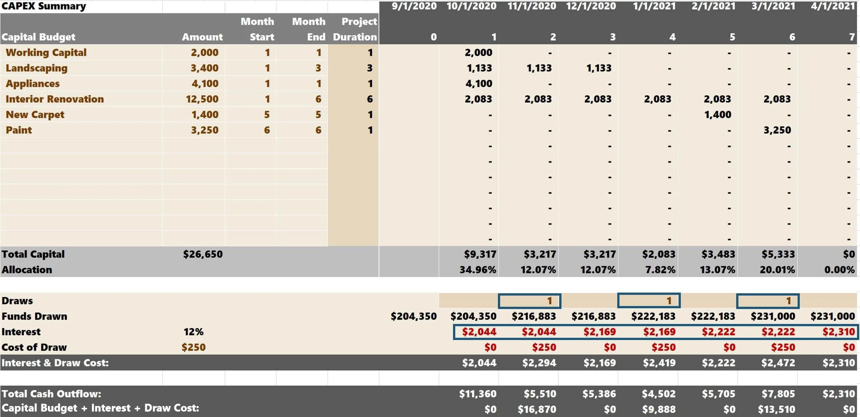Viewport: 860px width, 417px height.
Task: Select the Project Duration column header
Action: (x=354, y=29)
